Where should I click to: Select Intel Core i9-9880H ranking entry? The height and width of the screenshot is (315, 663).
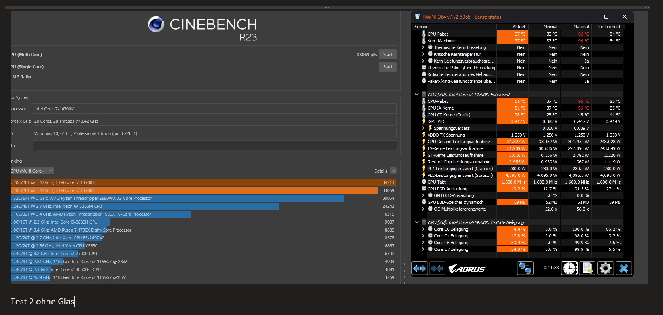click(203, 222)
